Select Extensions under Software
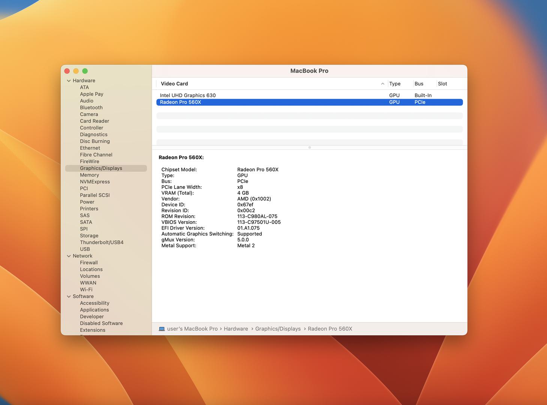 coord(93,330)
